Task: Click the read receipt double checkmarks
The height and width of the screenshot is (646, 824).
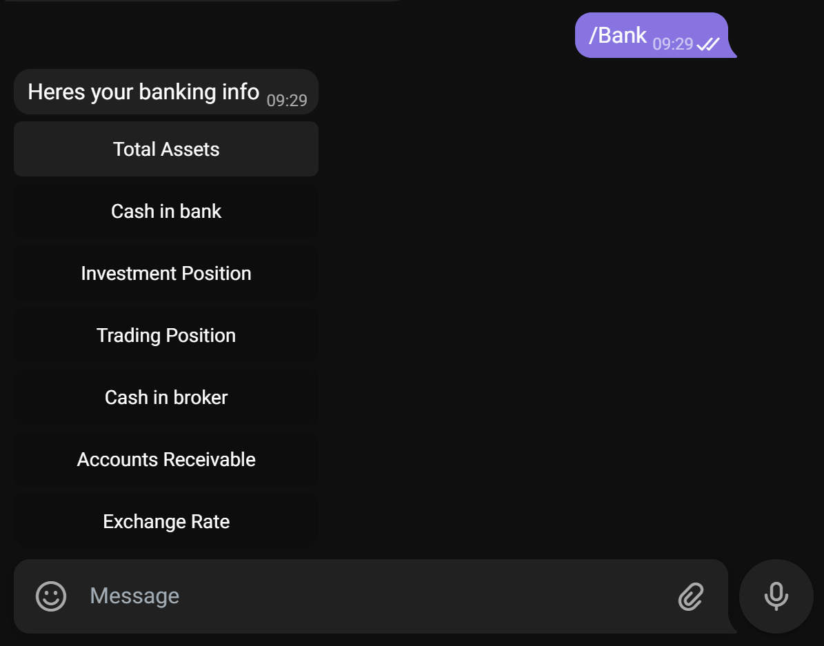Action: point(710,44)
